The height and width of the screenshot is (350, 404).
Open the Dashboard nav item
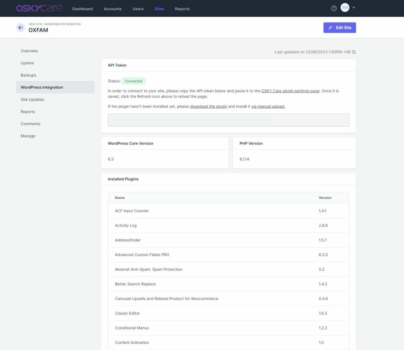pyautogui.click(x=82, y=9)
